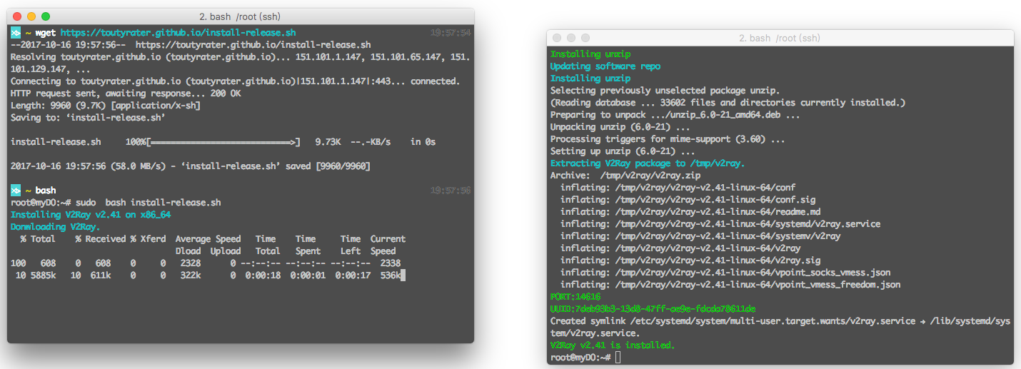This screenshot has height=369, width=1021.
Task: Click the gray close button on right terminal
Action: (x=557, y=38)
